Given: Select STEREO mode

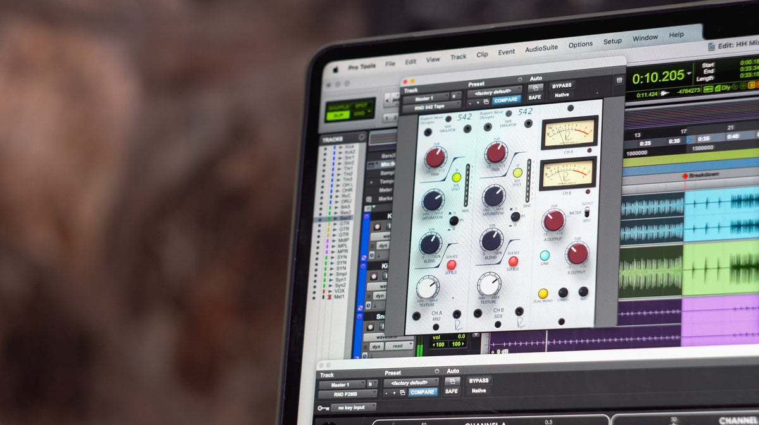Looking at the screenshot, I should pyautogui.click(x=563, y=292).
